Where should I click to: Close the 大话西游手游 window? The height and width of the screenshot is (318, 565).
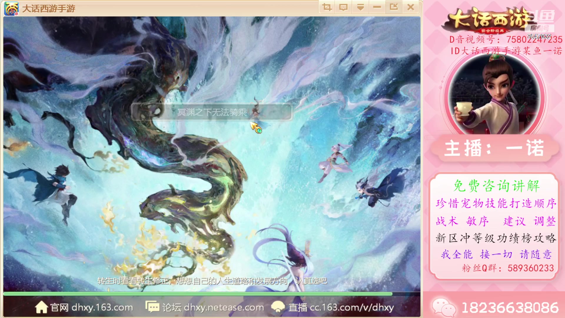(x=411, y=7)
